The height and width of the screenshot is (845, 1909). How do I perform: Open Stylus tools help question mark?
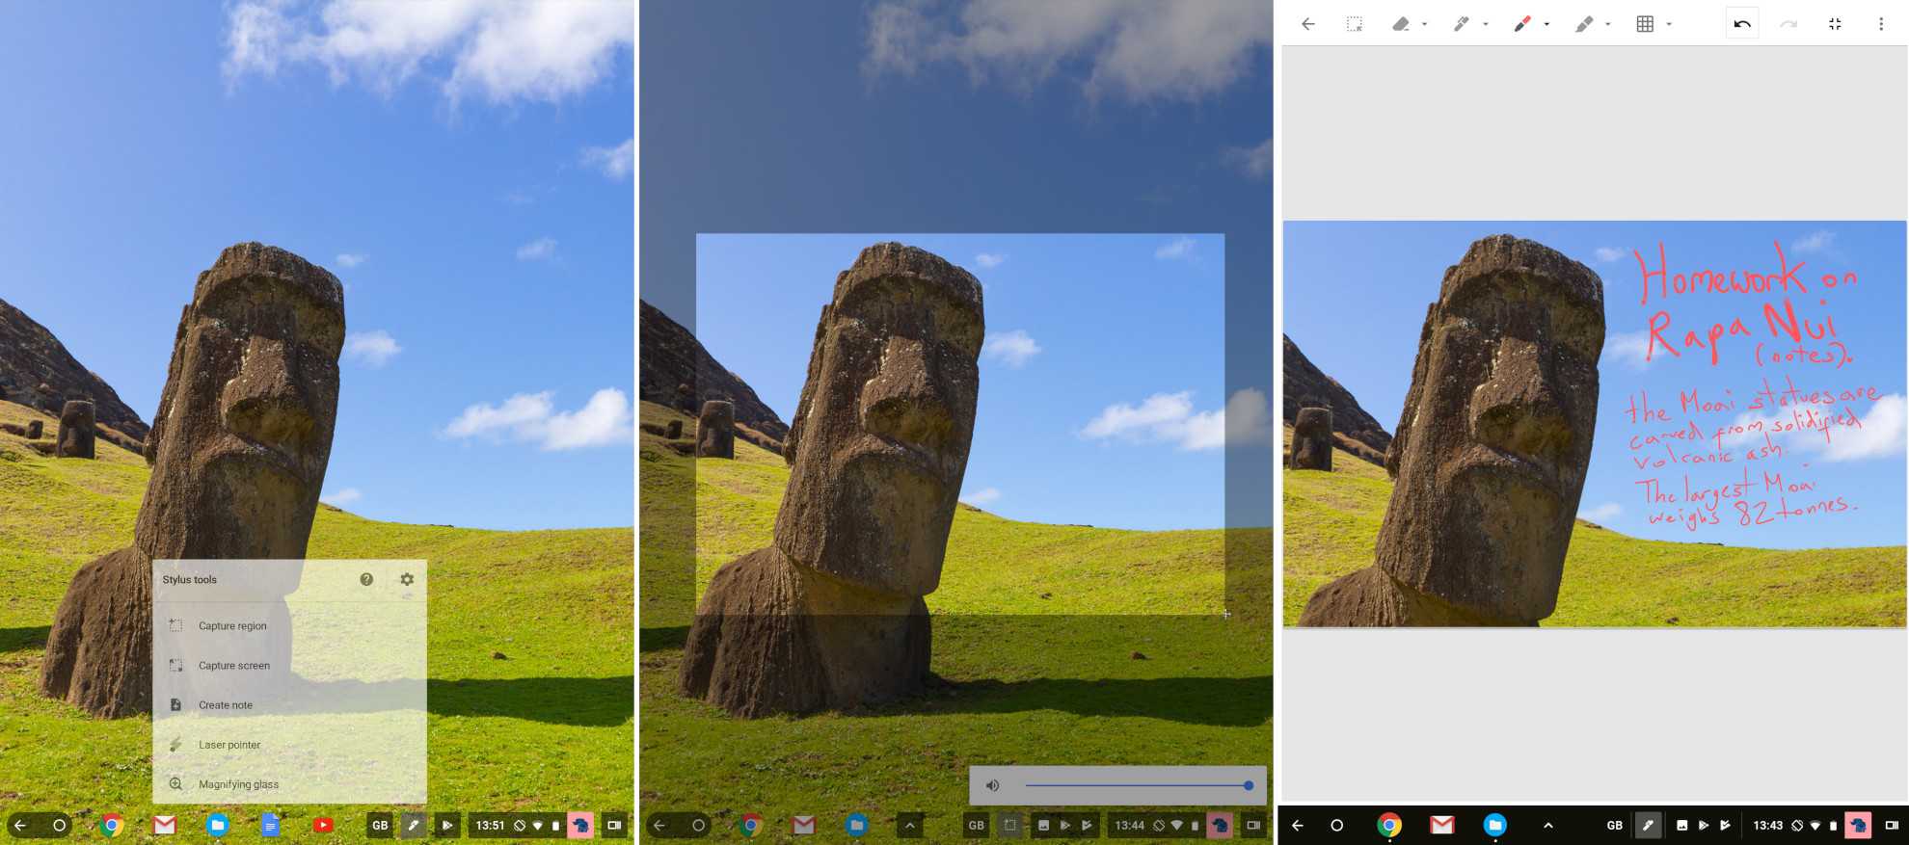point(366,579)
